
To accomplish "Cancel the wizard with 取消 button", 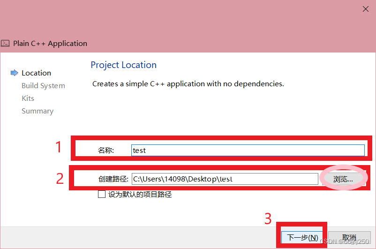I will click(349, 237).
